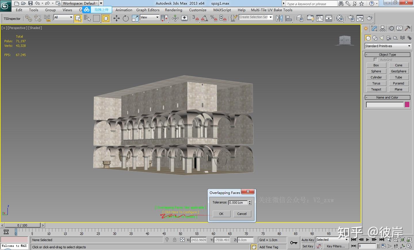414x250 pixels.
Task: Open the MAXScript menu
Action: coord(222,10)
